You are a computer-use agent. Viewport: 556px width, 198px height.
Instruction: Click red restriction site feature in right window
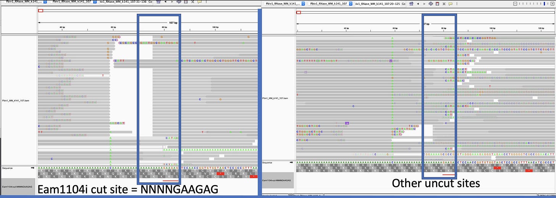[x=449, y=174]
